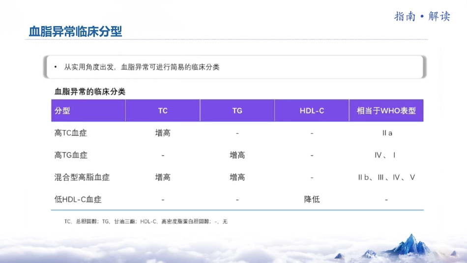Click 降低 in the 低HDL-C血症 row

click(x=312, y=199)
